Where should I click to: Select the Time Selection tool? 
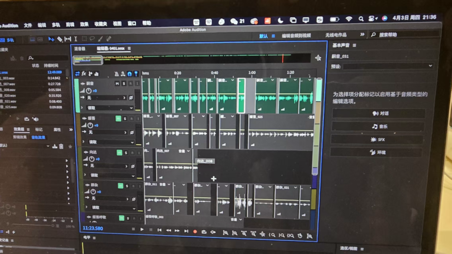[76, 39]
